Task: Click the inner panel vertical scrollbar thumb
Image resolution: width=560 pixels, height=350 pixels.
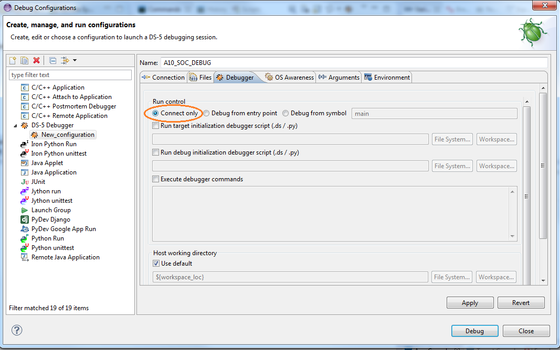Action: 526,196
